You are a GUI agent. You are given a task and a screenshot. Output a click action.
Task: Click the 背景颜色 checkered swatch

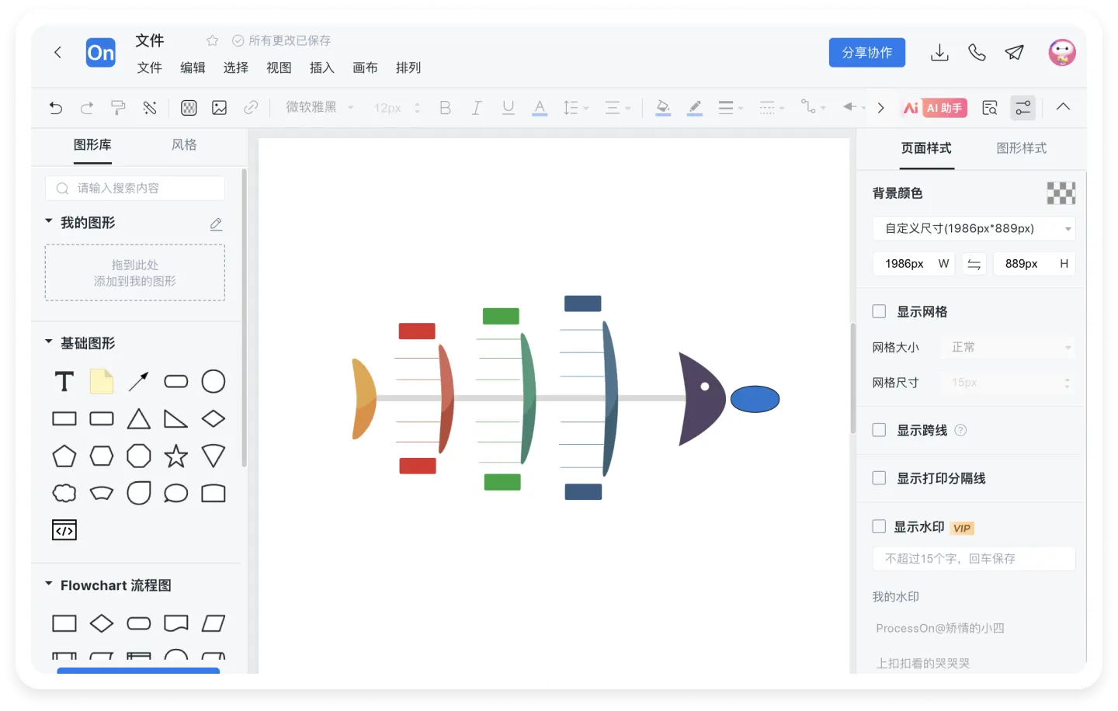[1061, 193]
